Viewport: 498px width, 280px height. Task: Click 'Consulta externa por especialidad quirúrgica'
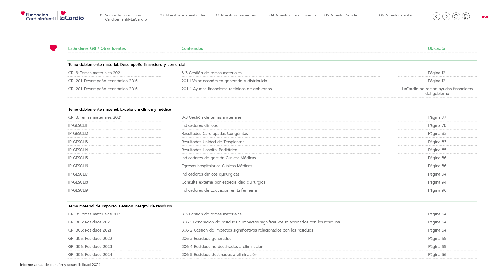pyautogui.click(x=223, y=182)
